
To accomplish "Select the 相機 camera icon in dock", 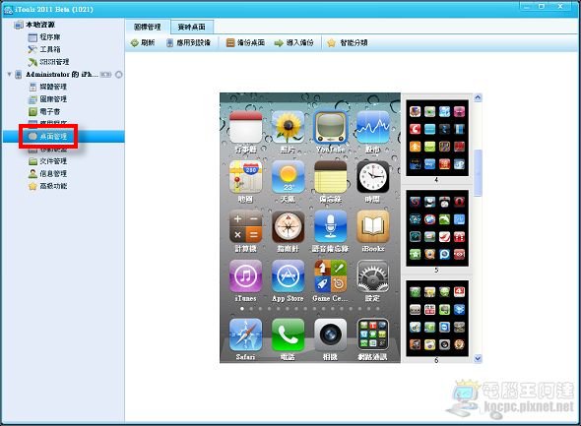I will (331, 335).
